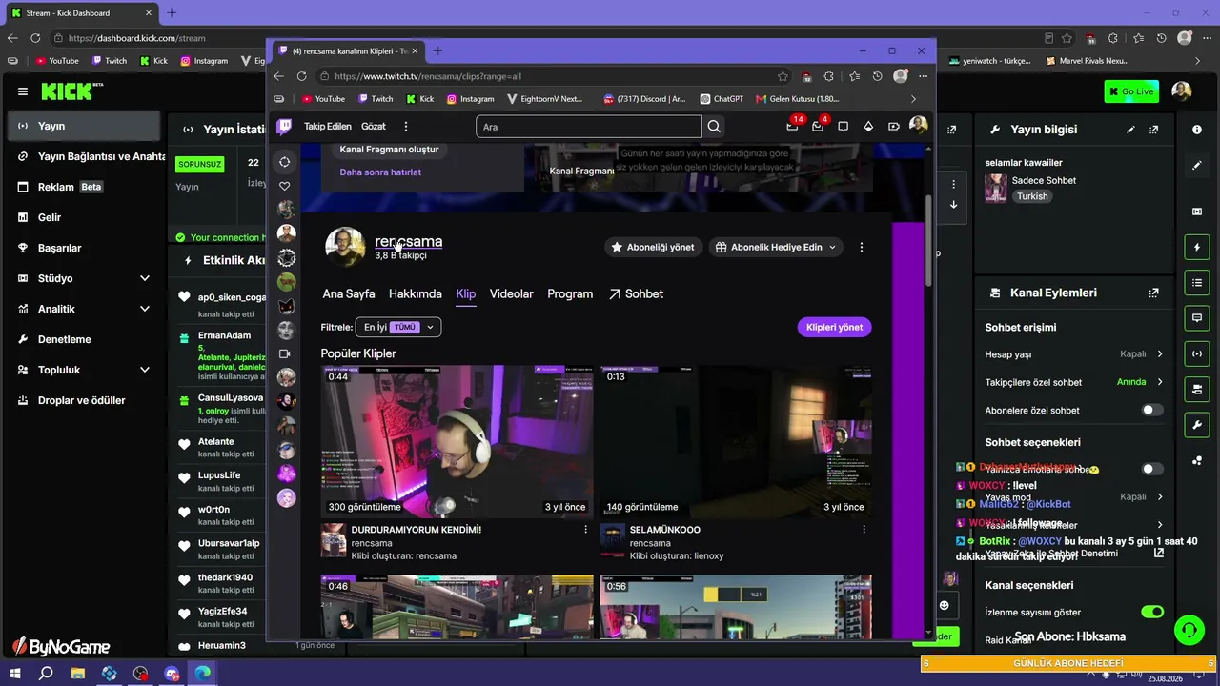Toggle Abonelere özel sohbet switch
Screen dimensions: 1220x686
[x=1152, y=411]
